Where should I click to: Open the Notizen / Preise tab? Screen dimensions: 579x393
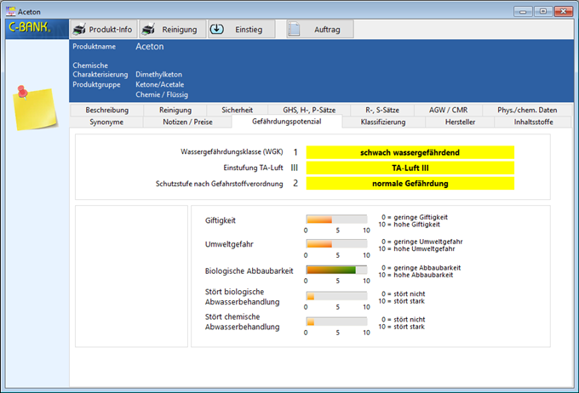[x=188, y=122]
